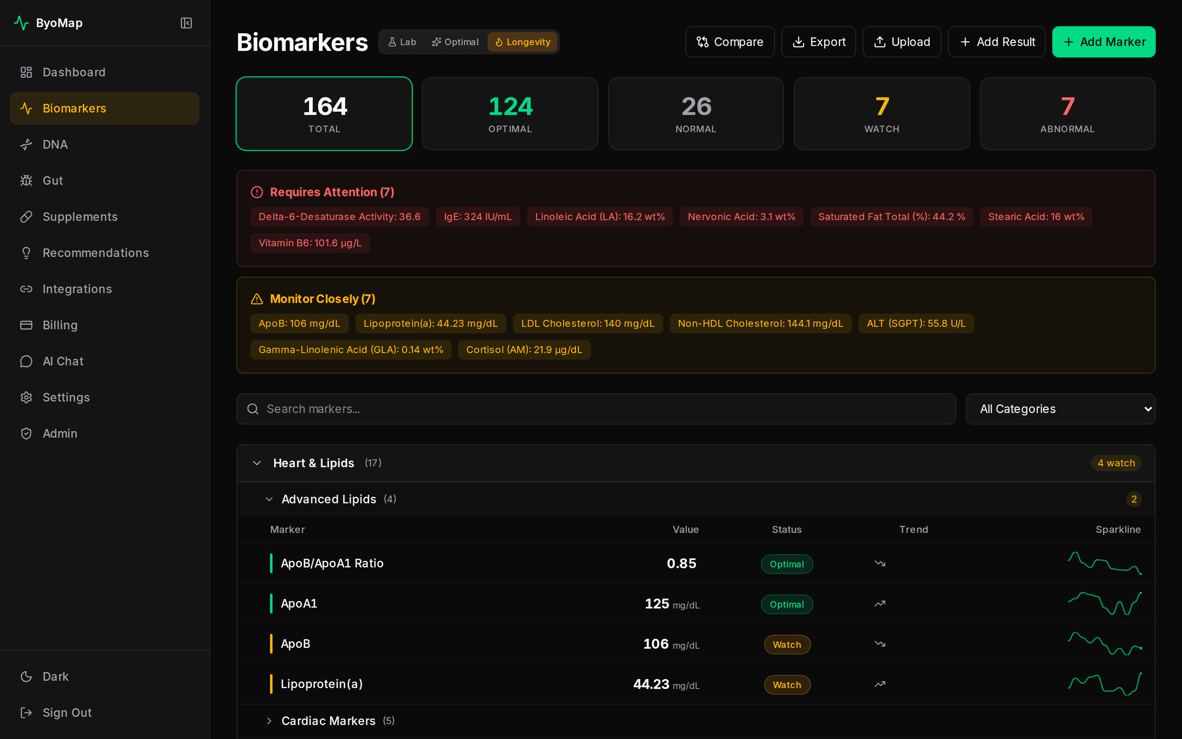Click the ByoMap logo icon
This screenshot has width=1182, height=739.
click(x=21, y=23)
